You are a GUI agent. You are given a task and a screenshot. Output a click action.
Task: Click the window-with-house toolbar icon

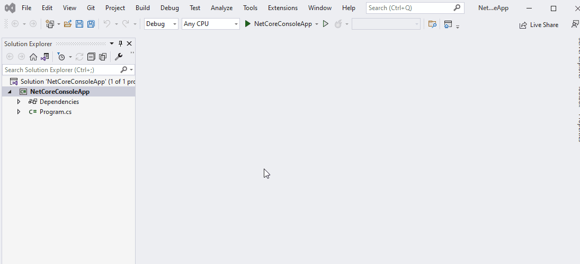pos(448,24)
